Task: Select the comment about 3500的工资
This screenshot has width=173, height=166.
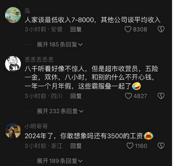Action: point(89,136)
